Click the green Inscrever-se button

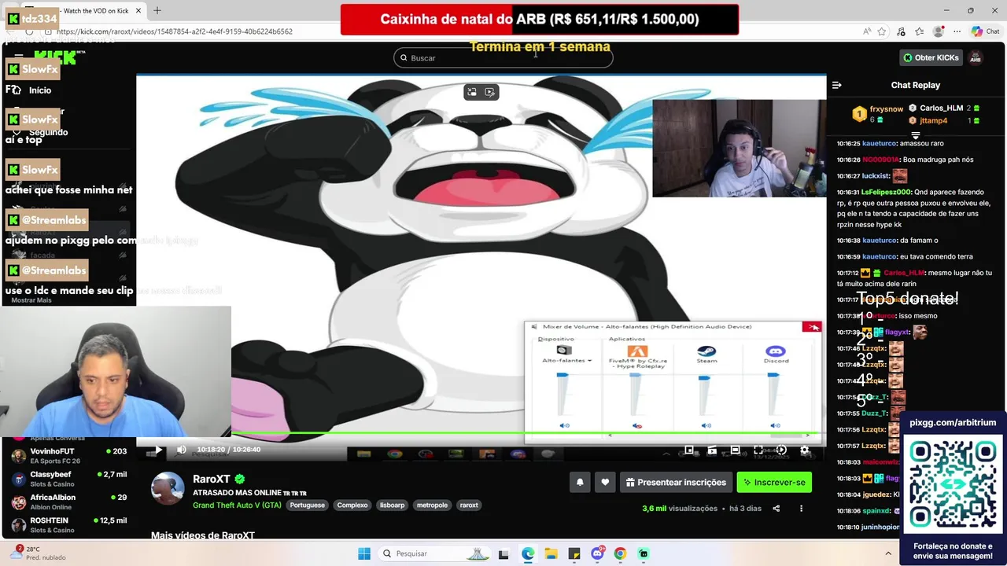774,482
